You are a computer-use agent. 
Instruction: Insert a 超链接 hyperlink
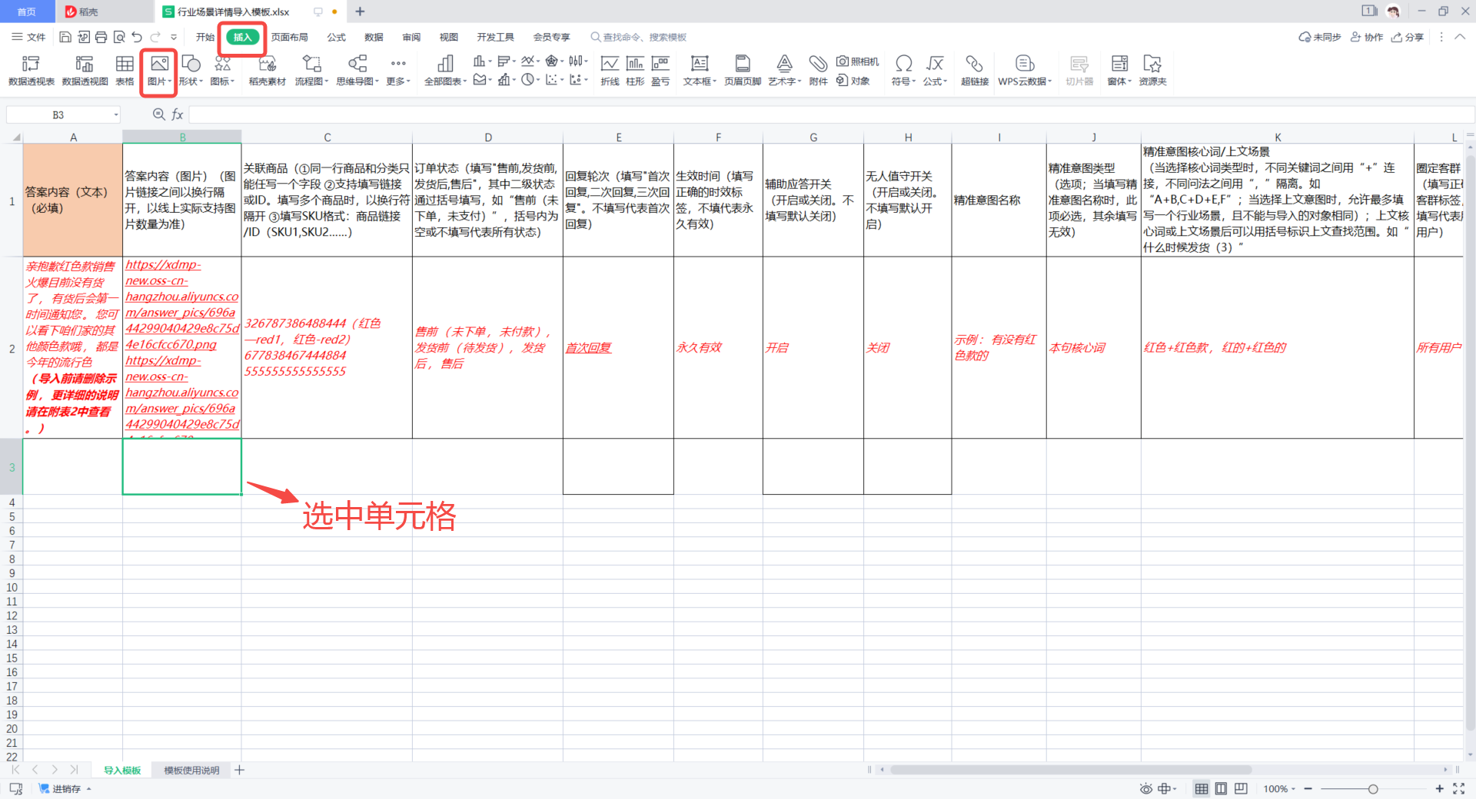click(x=975, y=71)
